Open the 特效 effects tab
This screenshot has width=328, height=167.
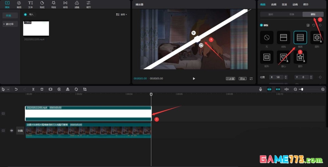[53, 4]
